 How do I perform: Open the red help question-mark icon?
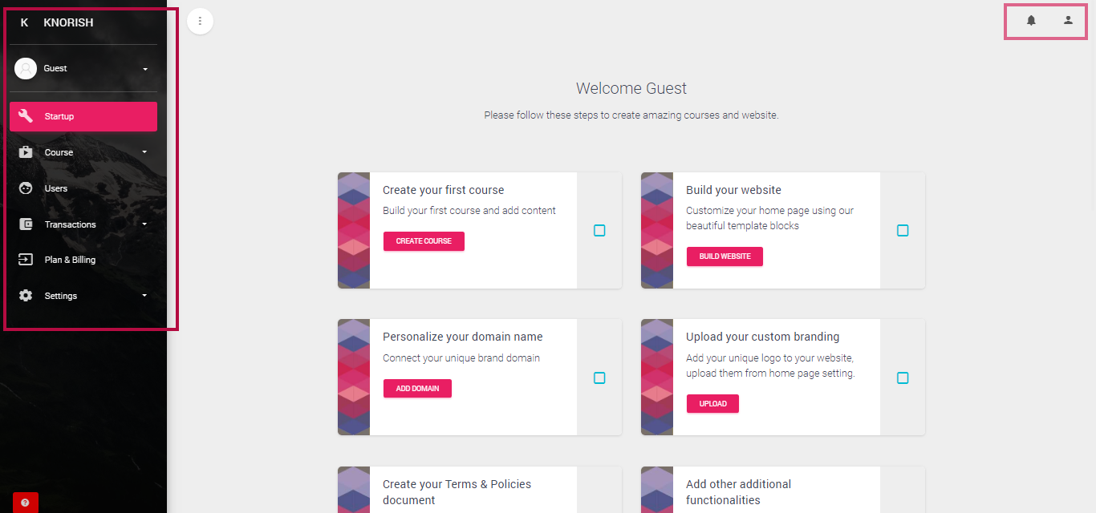(x=26, y=503)
